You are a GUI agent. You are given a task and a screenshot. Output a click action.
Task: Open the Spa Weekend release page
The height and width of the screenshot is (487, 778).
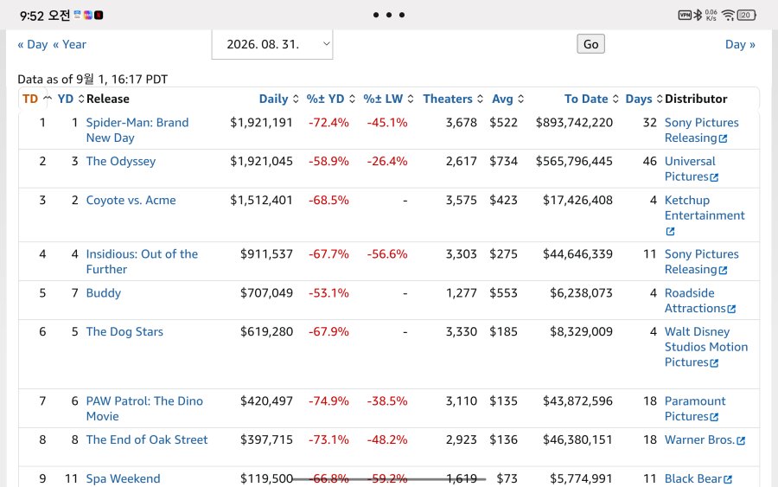(123, 478)
